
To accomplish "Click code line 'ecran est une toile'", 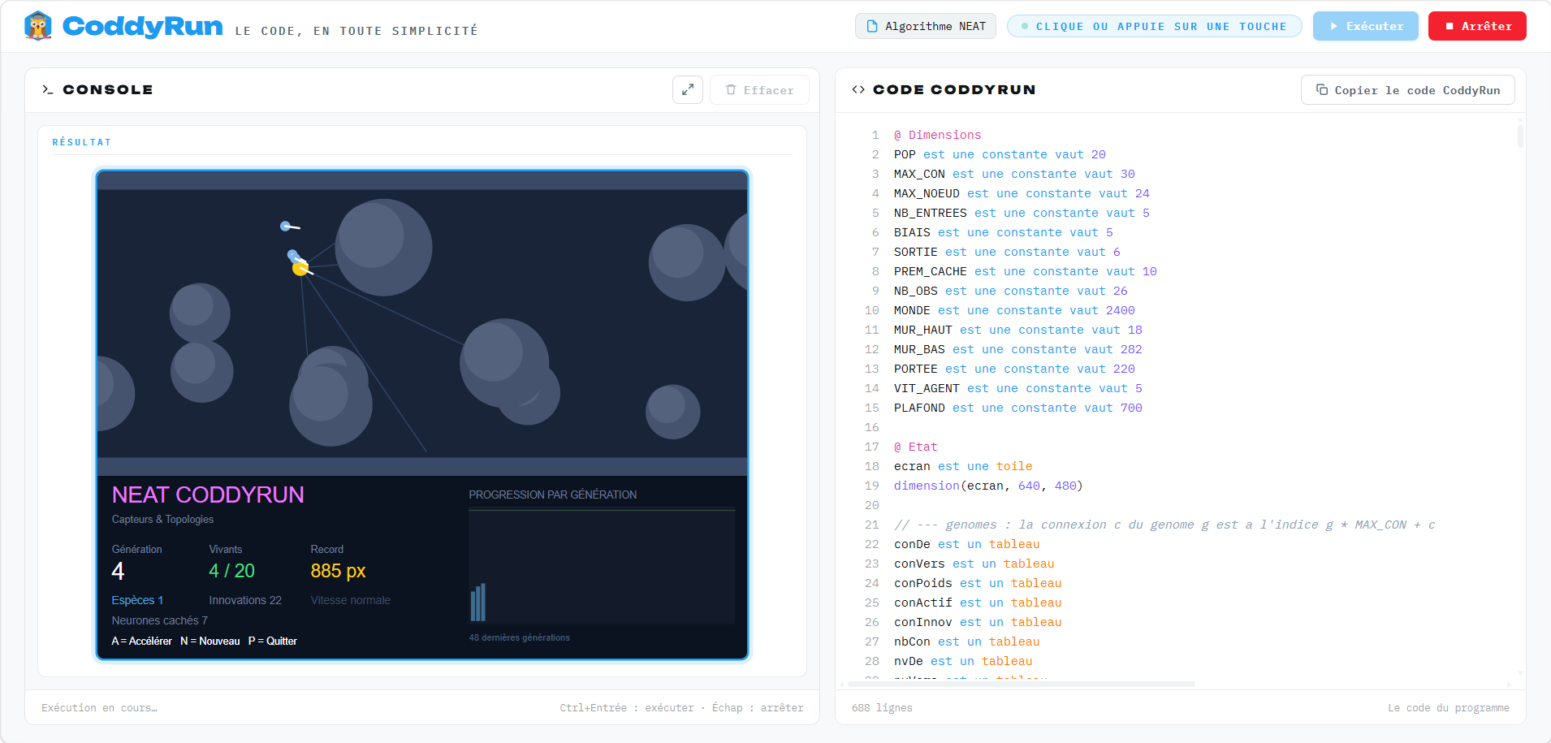I will tap(963, 466).
